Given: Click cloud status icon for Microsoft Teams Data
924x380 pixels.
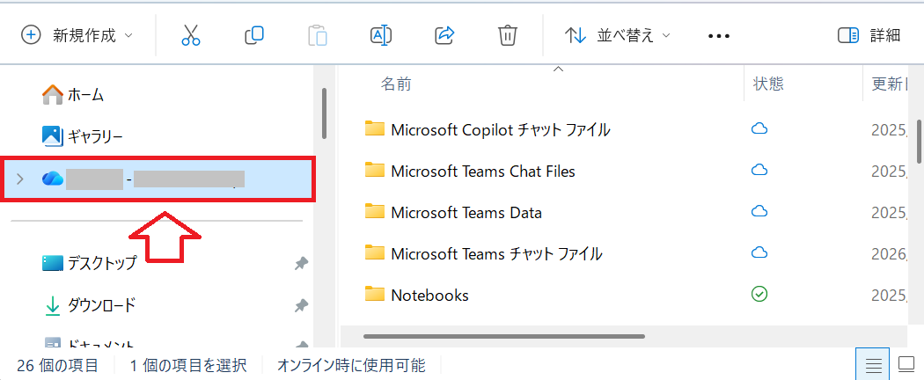Looking at the screenshot, I should pyautogui.click(x=759, y=211).
